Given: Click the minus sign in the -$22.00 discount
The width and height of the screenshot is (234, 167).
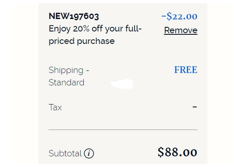Looking at the screenshot, I should [164, 16].
